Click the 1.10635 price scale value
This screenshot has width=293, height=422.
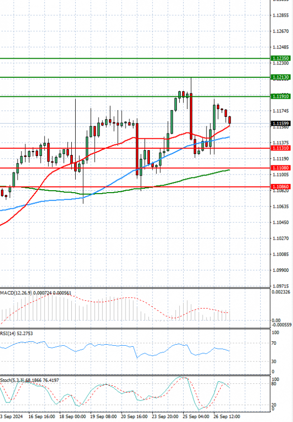pyautogui.click(x=281, y=206)
